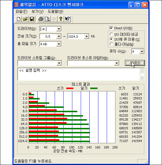Click the New document toolbar icon
This screenshot has width=162, height=165.
click(x=19, y=19)
